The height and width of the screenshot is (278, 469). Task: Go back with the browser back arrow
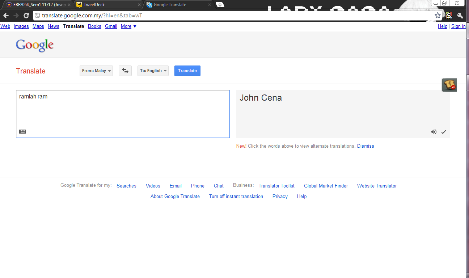(x=6, y=16)
